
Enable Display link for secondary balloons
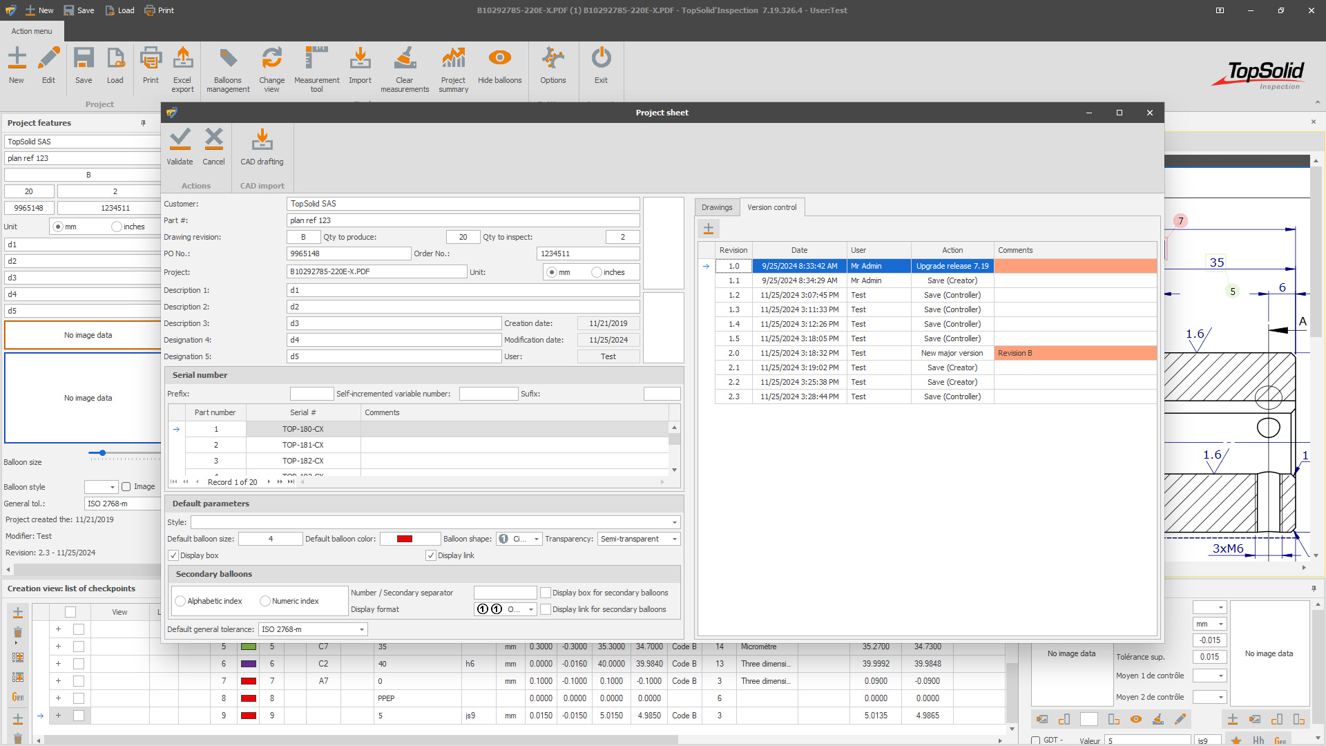546,609
